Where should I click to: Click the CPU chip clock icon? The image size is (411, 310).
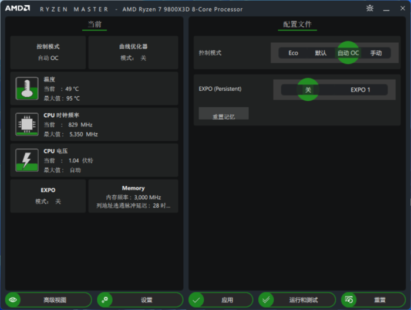point(27,124)
